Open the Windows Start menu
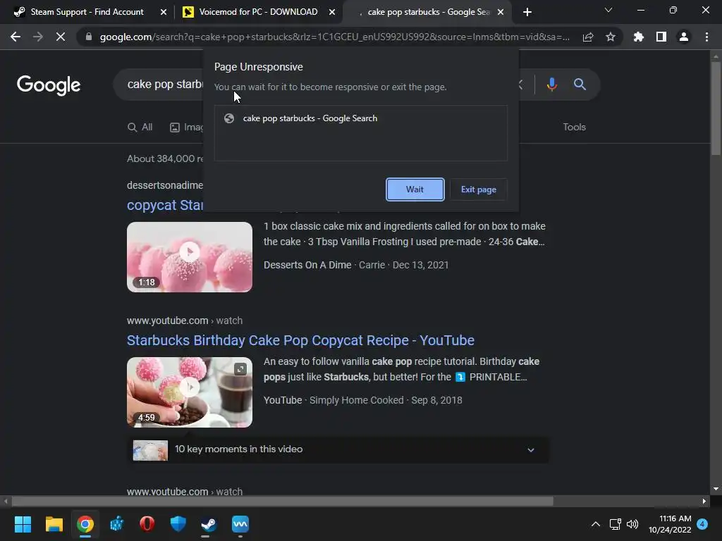This screenshot has width=722, height=541. click(23, 524)
